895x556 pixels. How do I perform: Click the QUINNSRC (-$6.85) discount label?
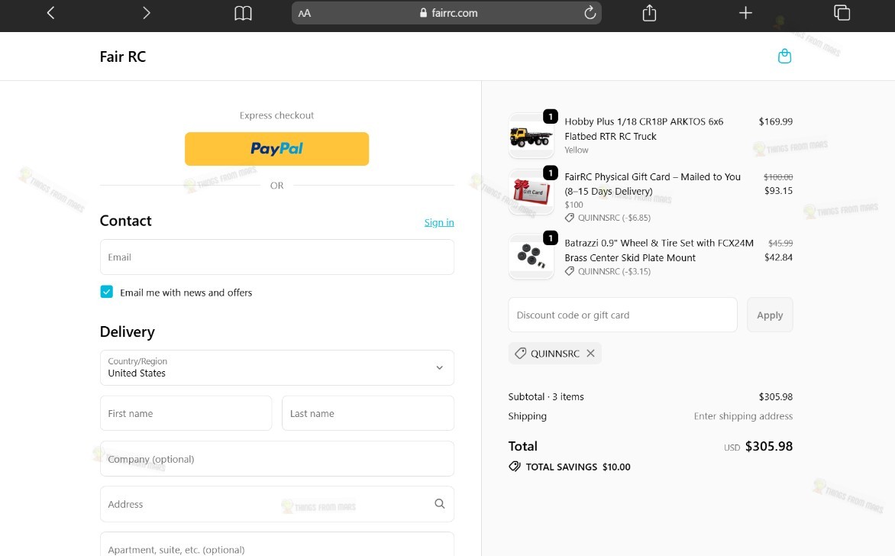click(608, 218)
